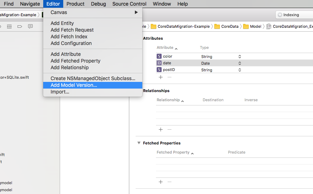Open the Help menu
The width and height of the screenshot is (313, 194).
182,4
